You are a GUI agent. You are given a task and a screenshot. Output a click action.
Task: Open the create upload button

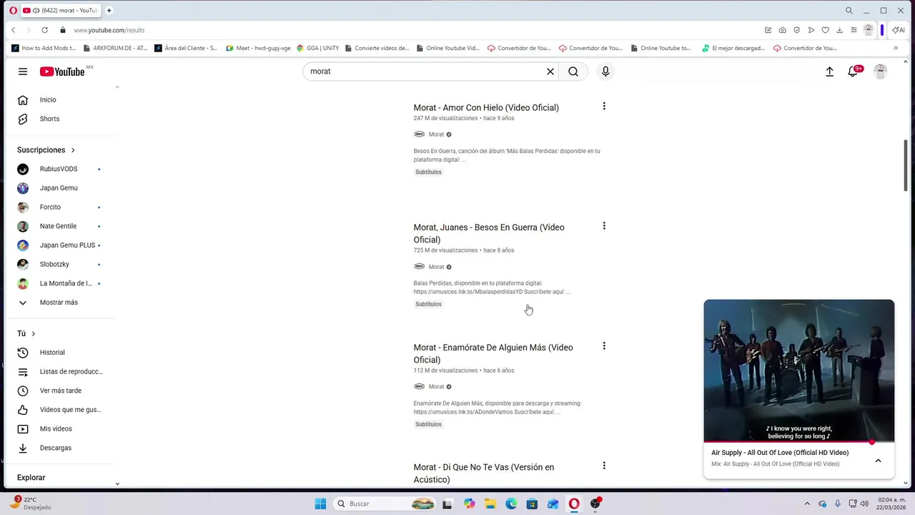click(829, 72)
